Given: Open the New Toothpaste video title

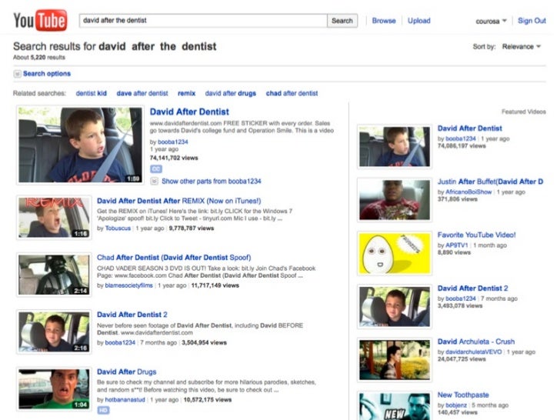Looking at the screenshot, I should [463, 395].
